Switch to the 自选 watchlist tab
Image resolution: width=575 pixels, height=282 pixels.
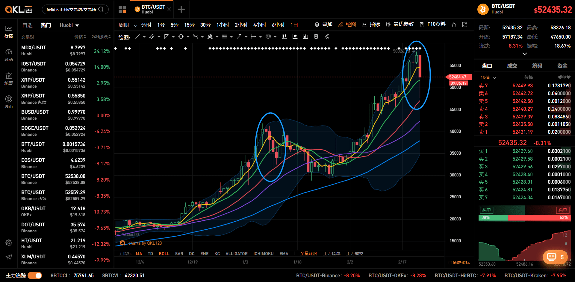(x=28, y=25)
